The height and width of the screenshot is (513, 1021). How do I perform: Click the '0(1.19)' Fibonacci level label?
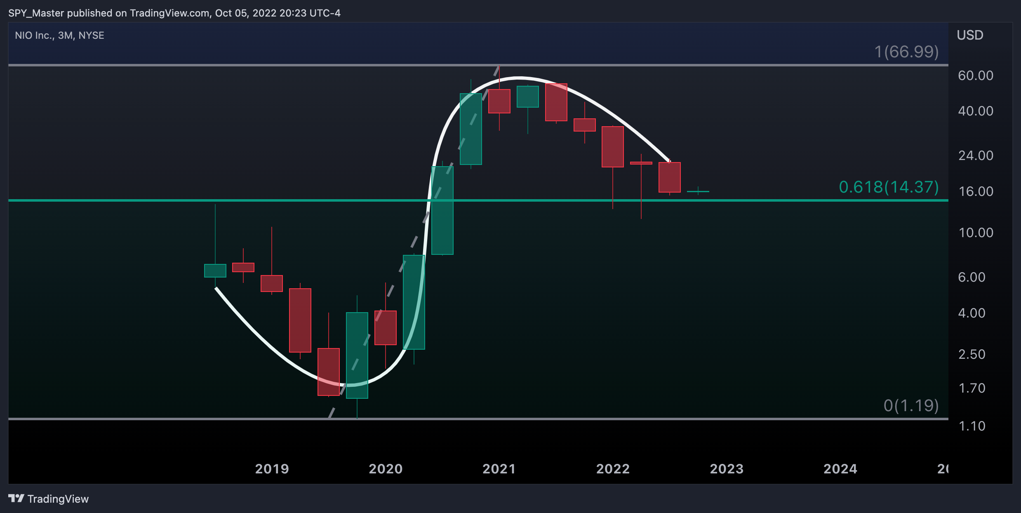(911, 405)
